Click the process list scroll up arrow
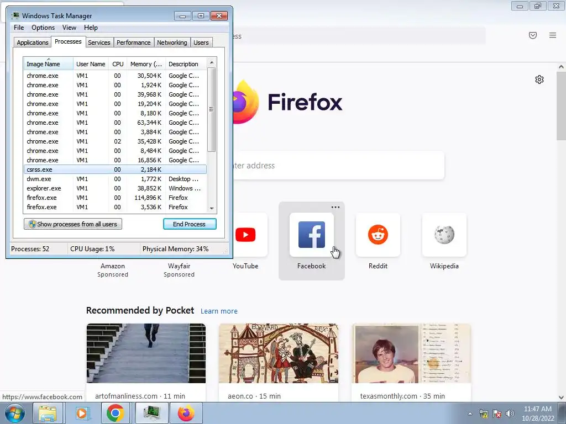The height and width of the screenshot is (424, 566). coord(212,63)
